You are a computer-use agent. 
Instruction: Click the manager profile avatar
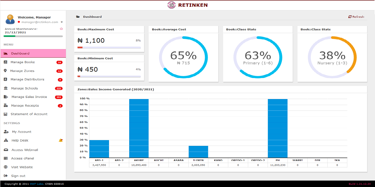(10, 19)
